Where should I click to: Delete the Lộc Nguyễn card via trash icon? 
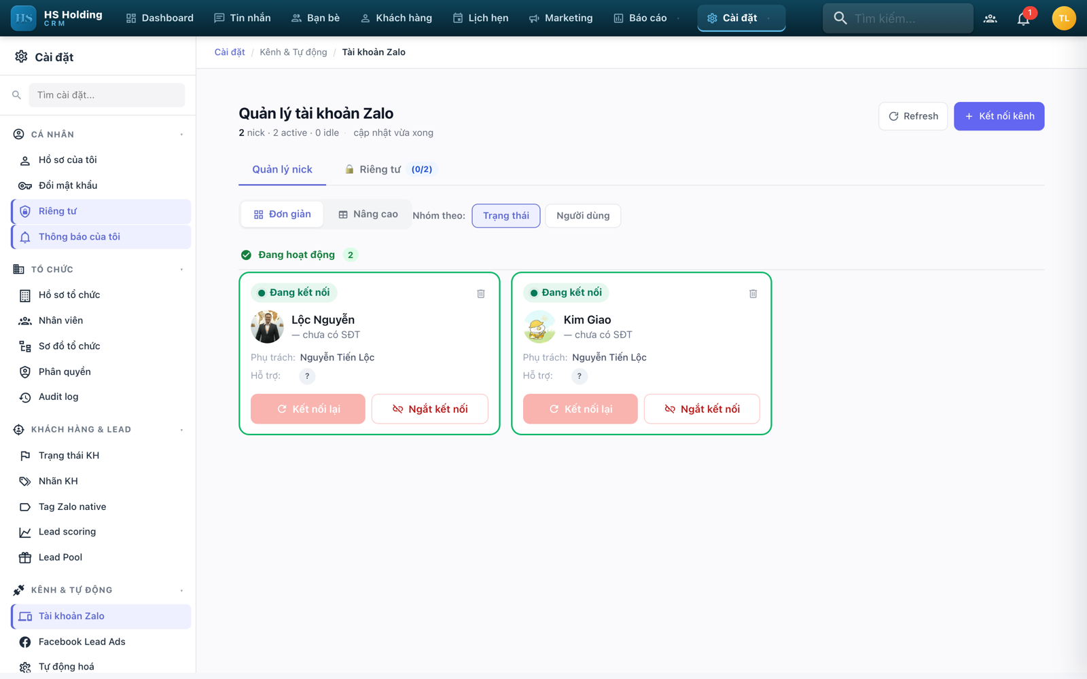(481, 293)
